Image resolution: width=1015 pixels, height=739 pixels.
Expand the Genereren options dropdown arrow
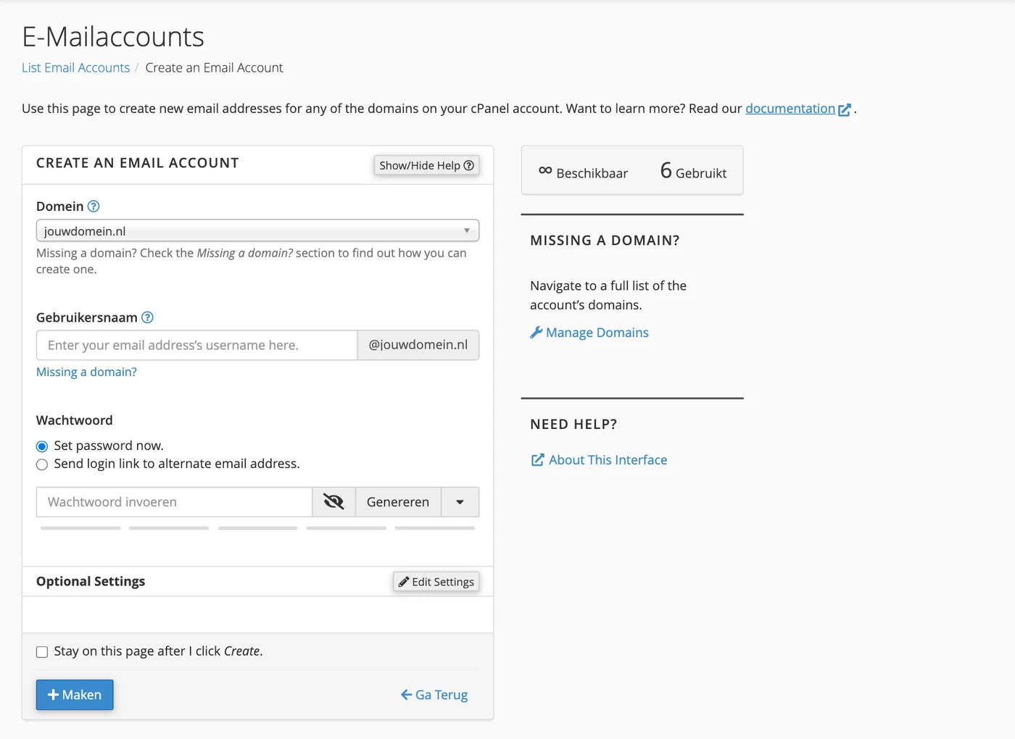(x=460, y=502)
